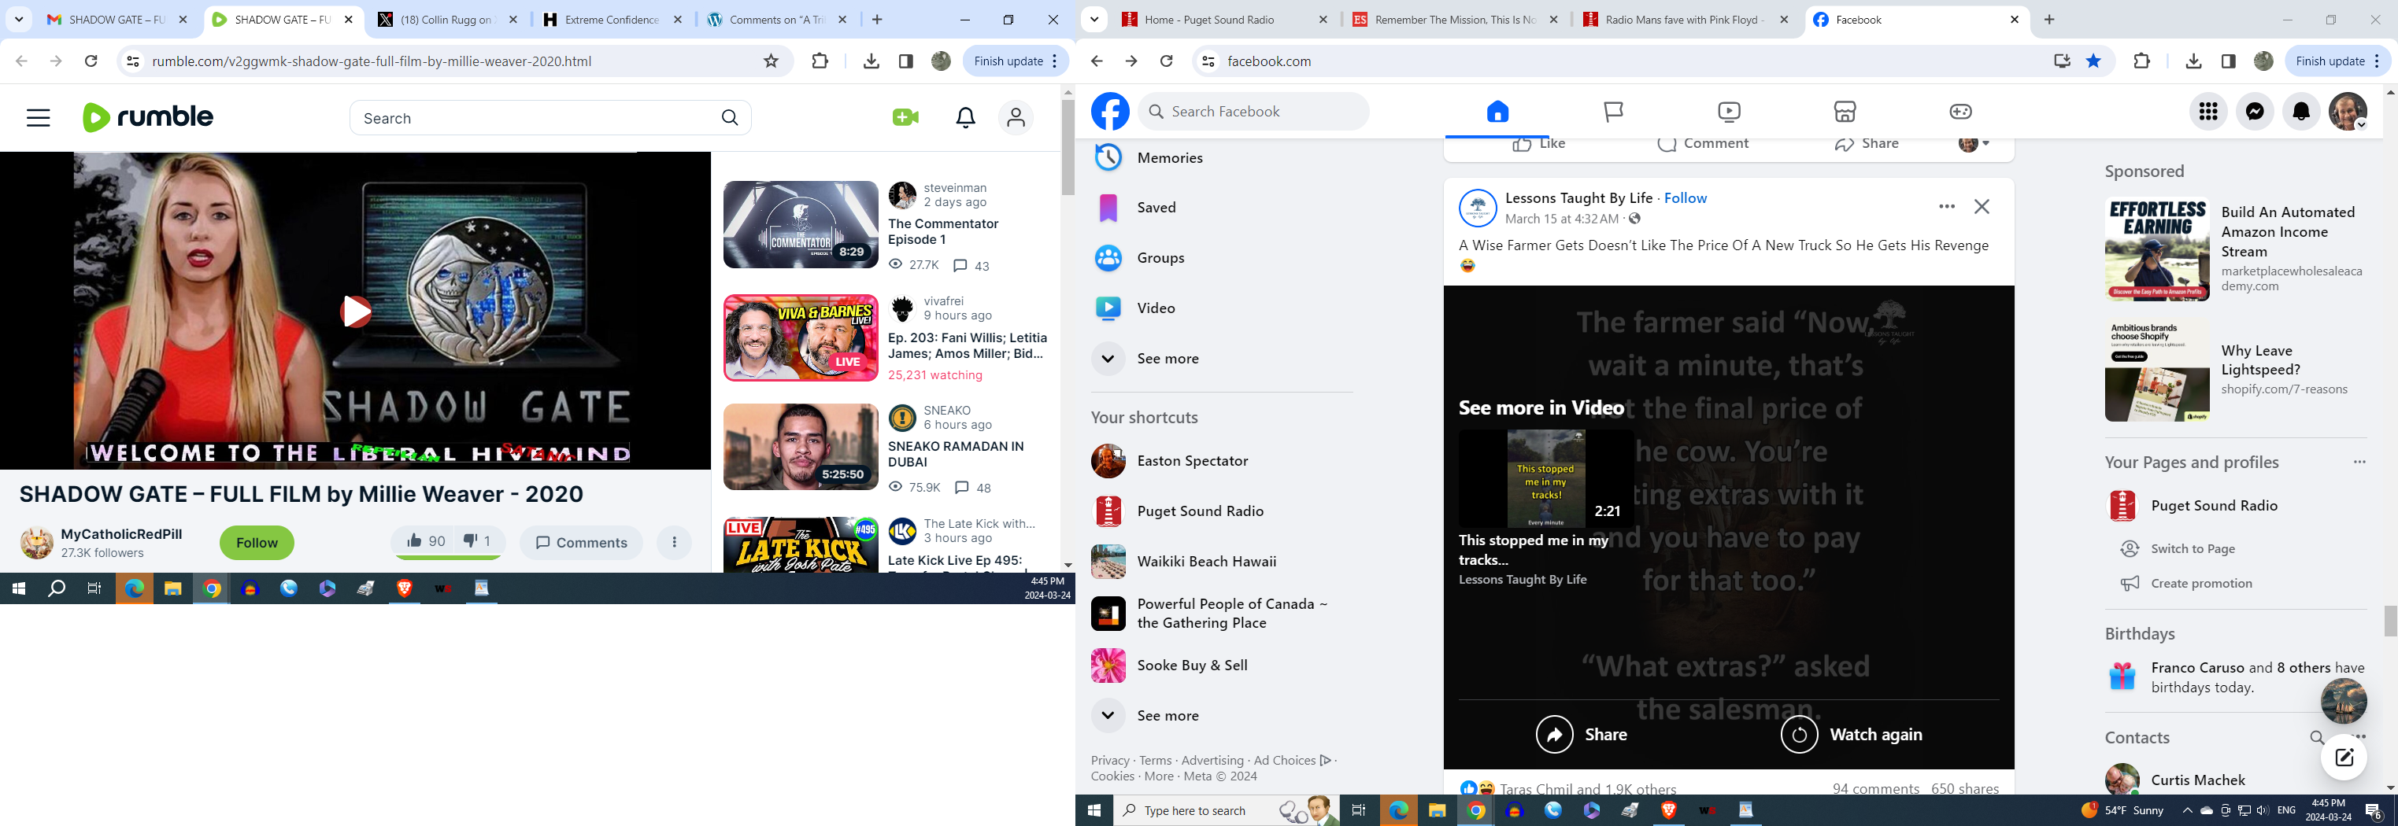
Task: Click the Facebook Pages flag icon
Action: [x=1613, y=112]
